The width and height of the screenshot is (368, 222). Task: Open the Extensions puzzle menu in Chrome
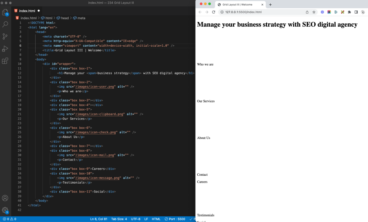(x=349, y=12)
